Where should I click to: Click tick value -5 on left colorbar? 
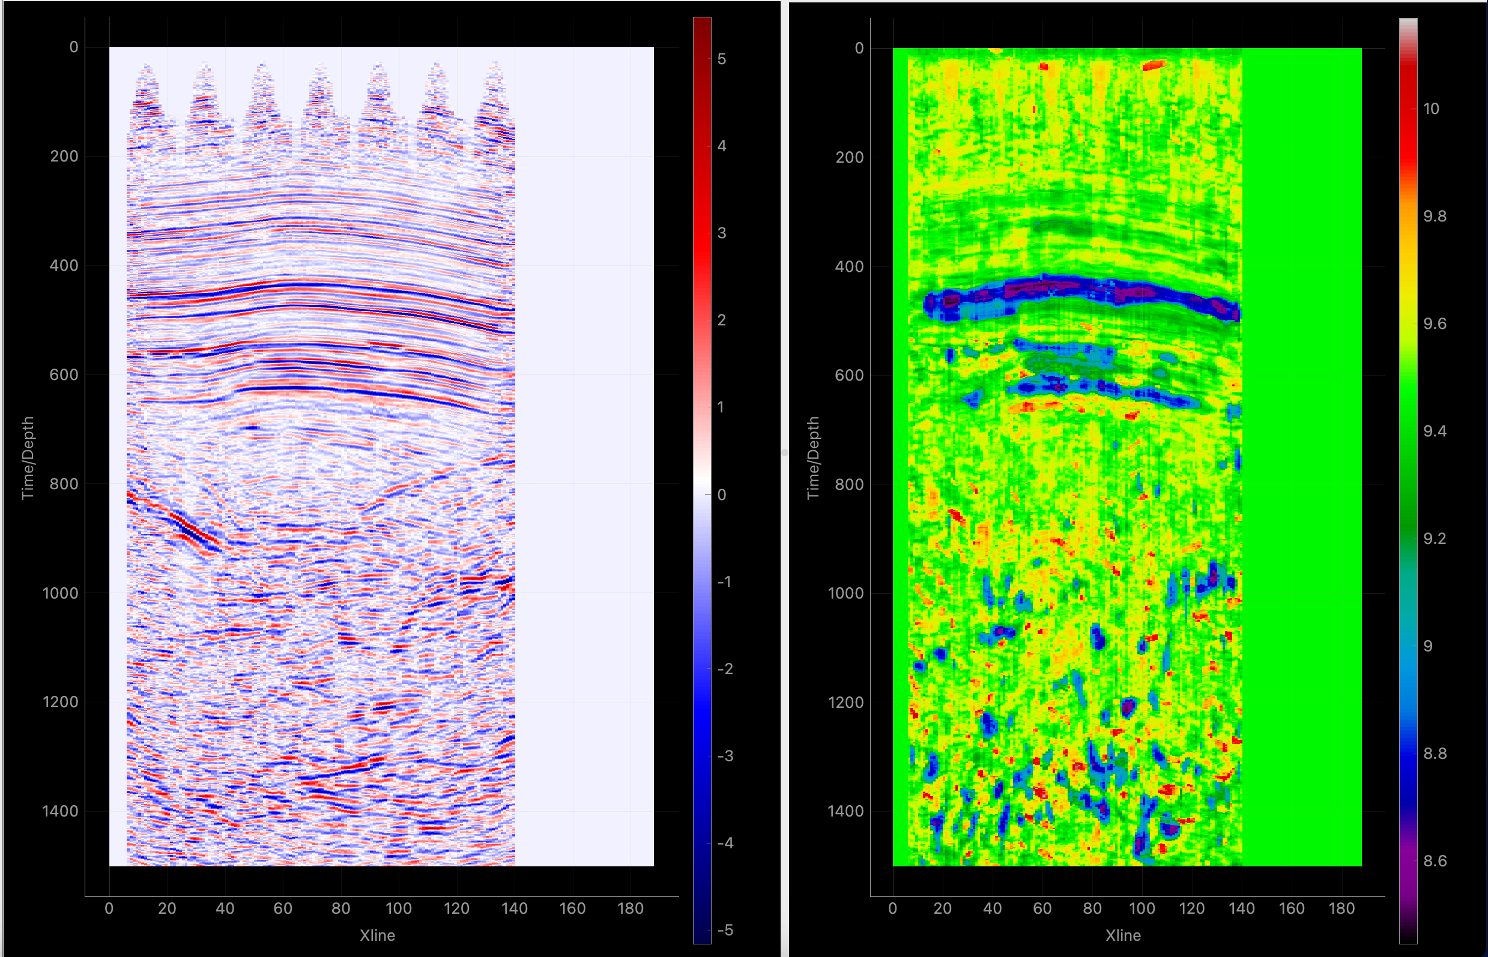click(725, 930)
